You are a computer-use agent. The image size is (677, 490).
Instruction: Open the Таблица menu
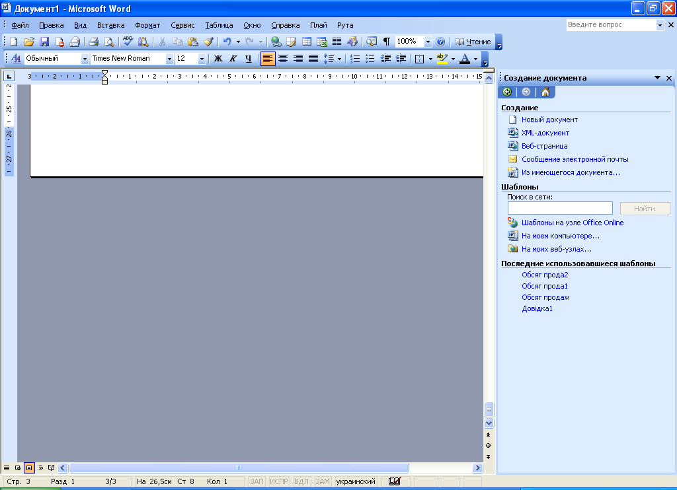[219, 25]
